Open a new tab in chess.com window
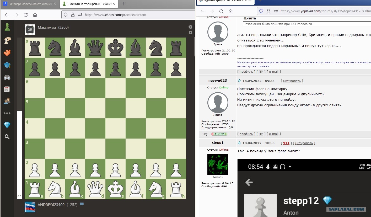Screen dimensions: 371x217 [124, 4]
